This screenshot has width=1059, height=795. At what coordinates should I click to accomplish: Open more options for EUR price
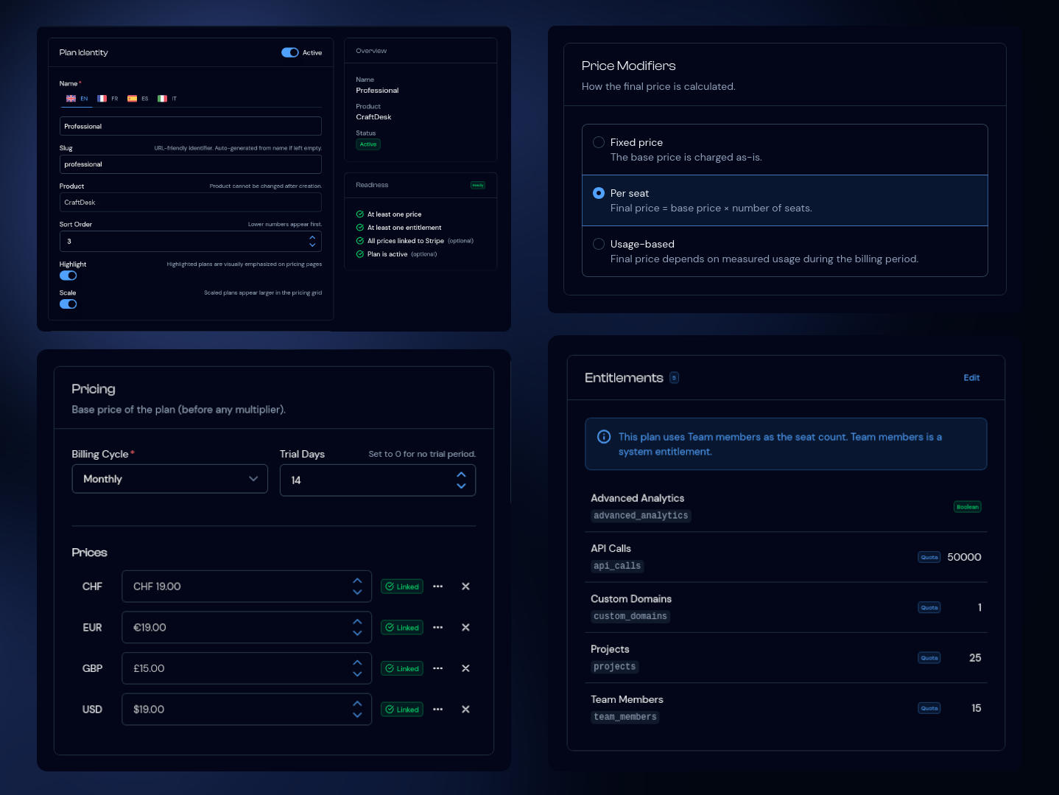point(438,628)
